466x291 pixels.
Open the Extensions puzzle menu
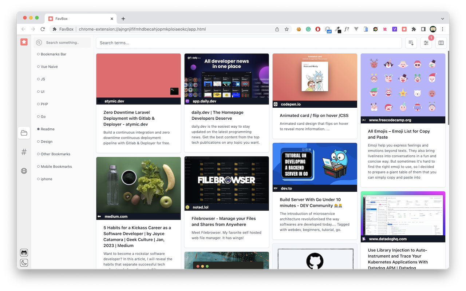(x=414, y=29)
